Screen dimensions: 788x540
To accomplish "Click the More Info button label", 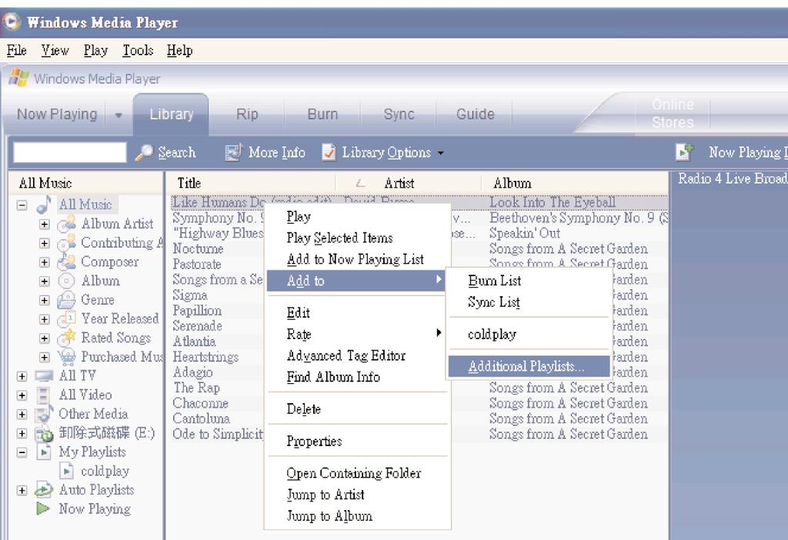I will coord(276,152).
